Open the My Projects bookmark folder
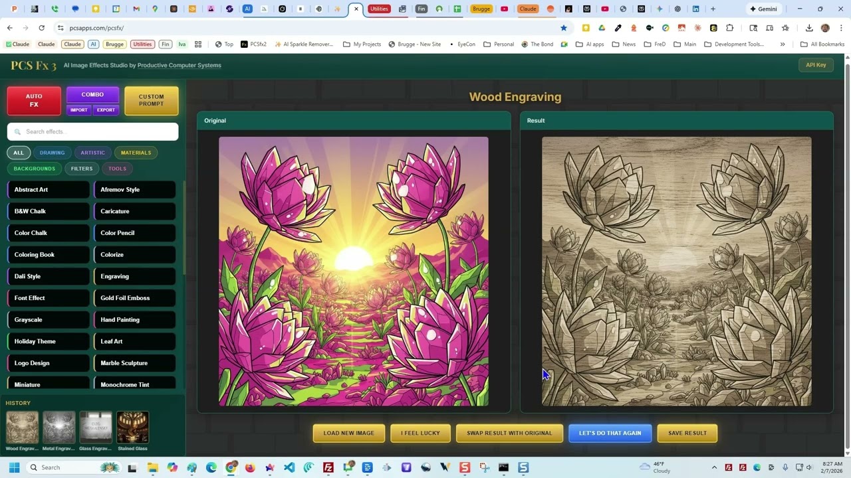The image size is (851, 478). [362, 44]
